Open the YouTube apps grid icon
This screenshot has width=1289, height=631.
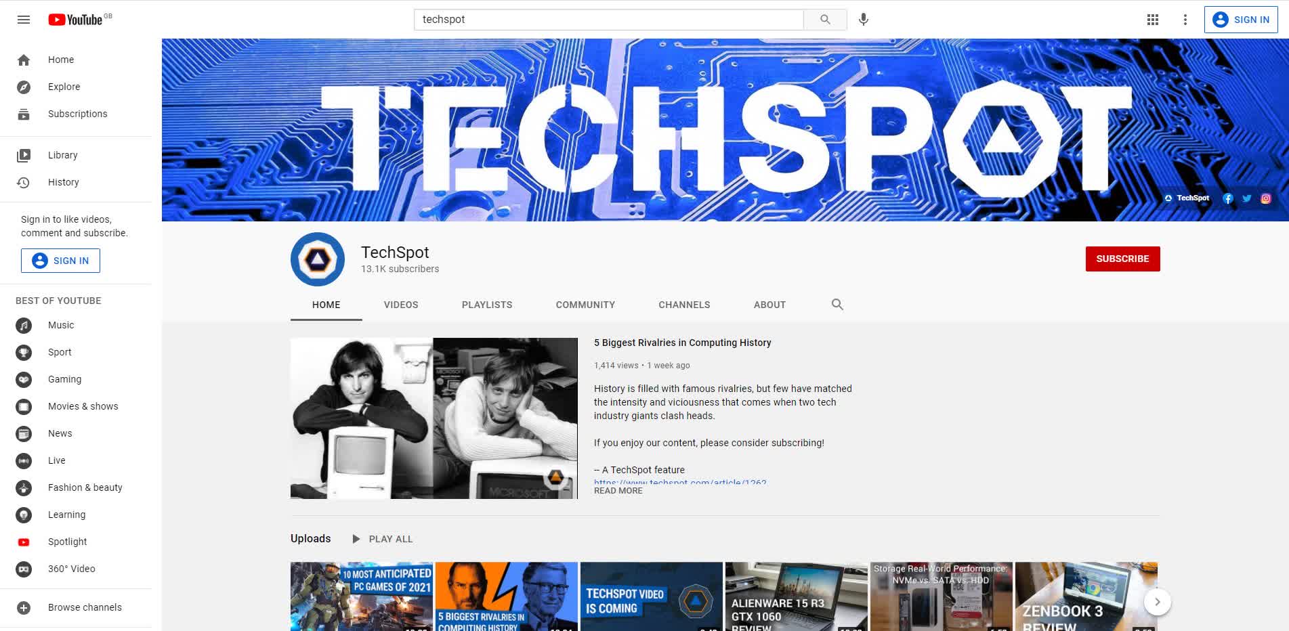pyautogui.click(x=1153, y=20)
